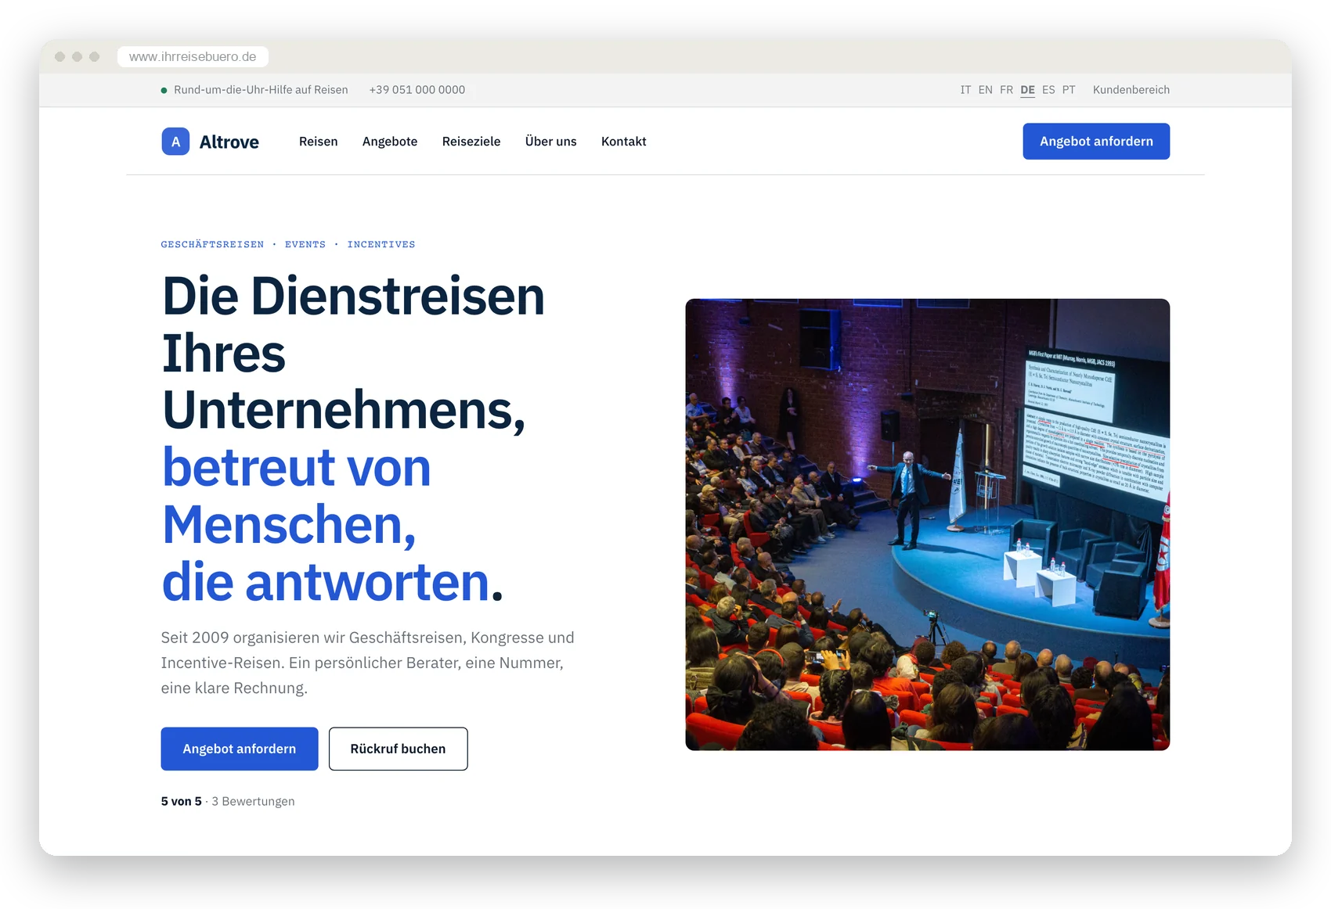
Task: Switch language to EN
Action: [x=985, y=90]
